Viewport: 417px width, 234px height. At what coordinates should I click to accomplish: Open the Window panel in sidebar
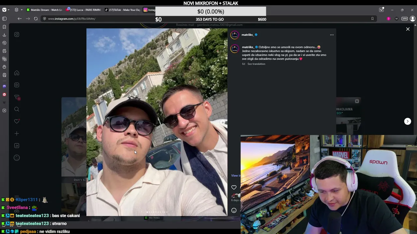tap(4, 67)
